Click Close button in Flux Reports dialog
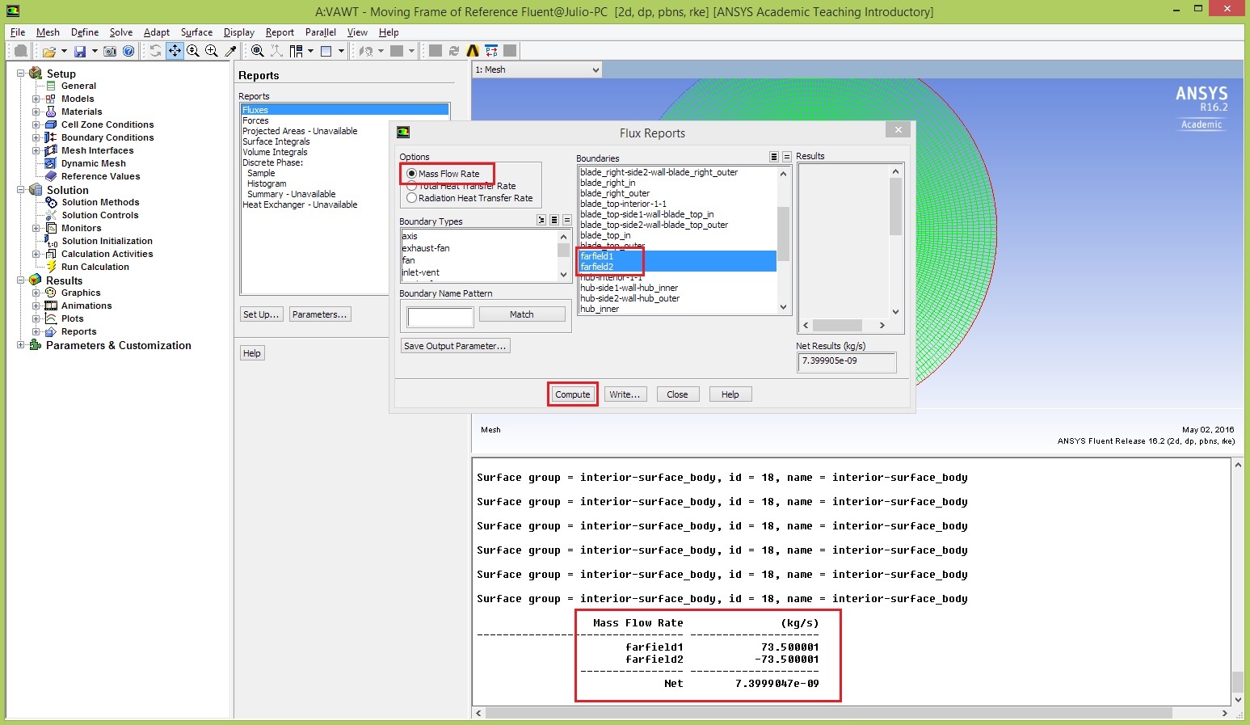 [677, 394]
